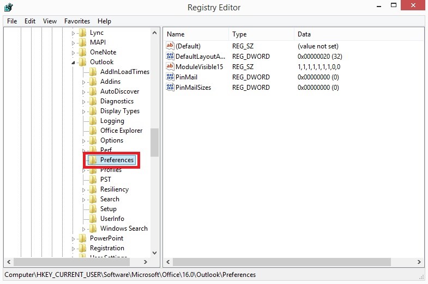Click the Display Types folder icon
Screen dimensions: 428x284
point(93,112)
